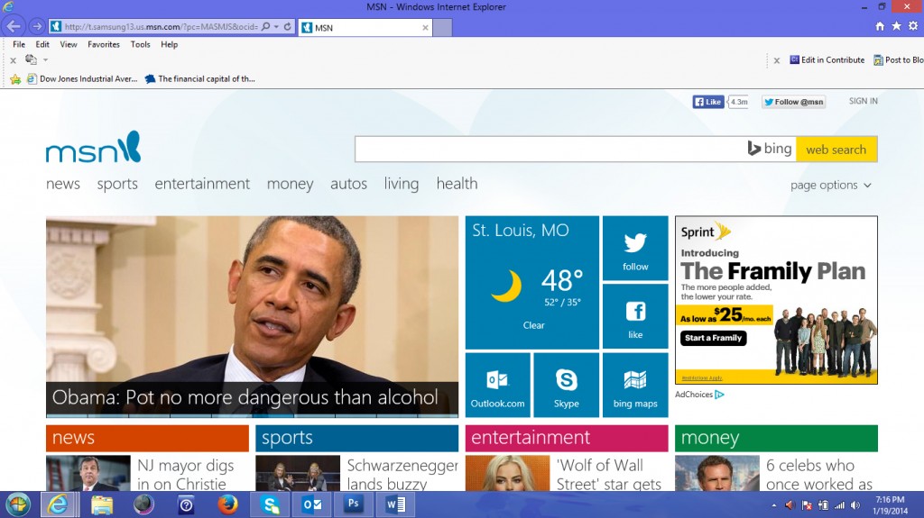This screenshot has width=924, height=518.
Task: Click Start a Framily button in Sprint ad
Action: 714,338
